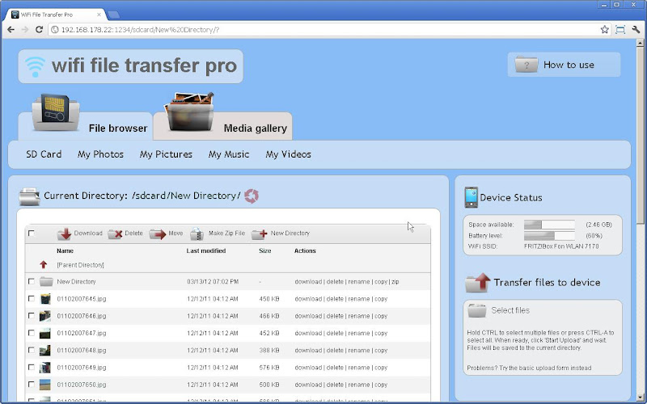Click the screen-cast icon next to the star
Image resolution: width=647 pixels, height=404 pixels.
click(x=620, y=30)
